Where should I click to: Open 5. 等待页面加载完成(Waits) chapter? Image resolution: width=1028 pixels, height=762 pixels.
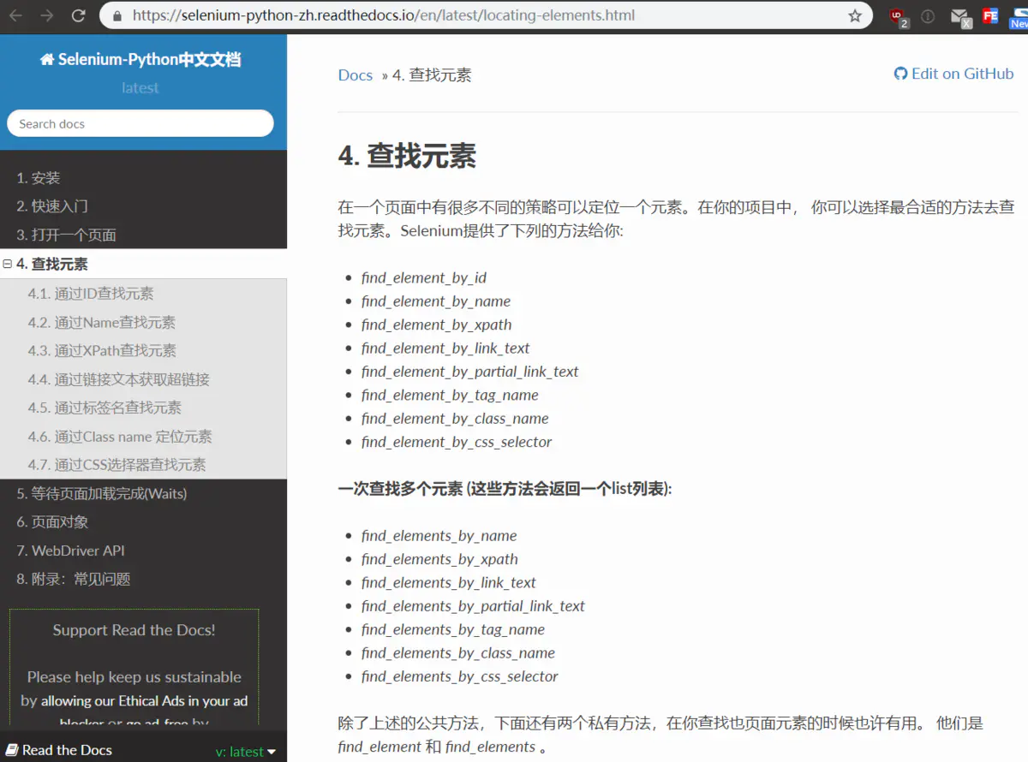click(102, 493)
